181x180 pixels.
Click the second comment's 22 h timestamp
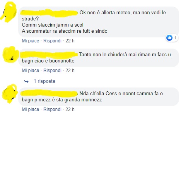pos(70,71)
